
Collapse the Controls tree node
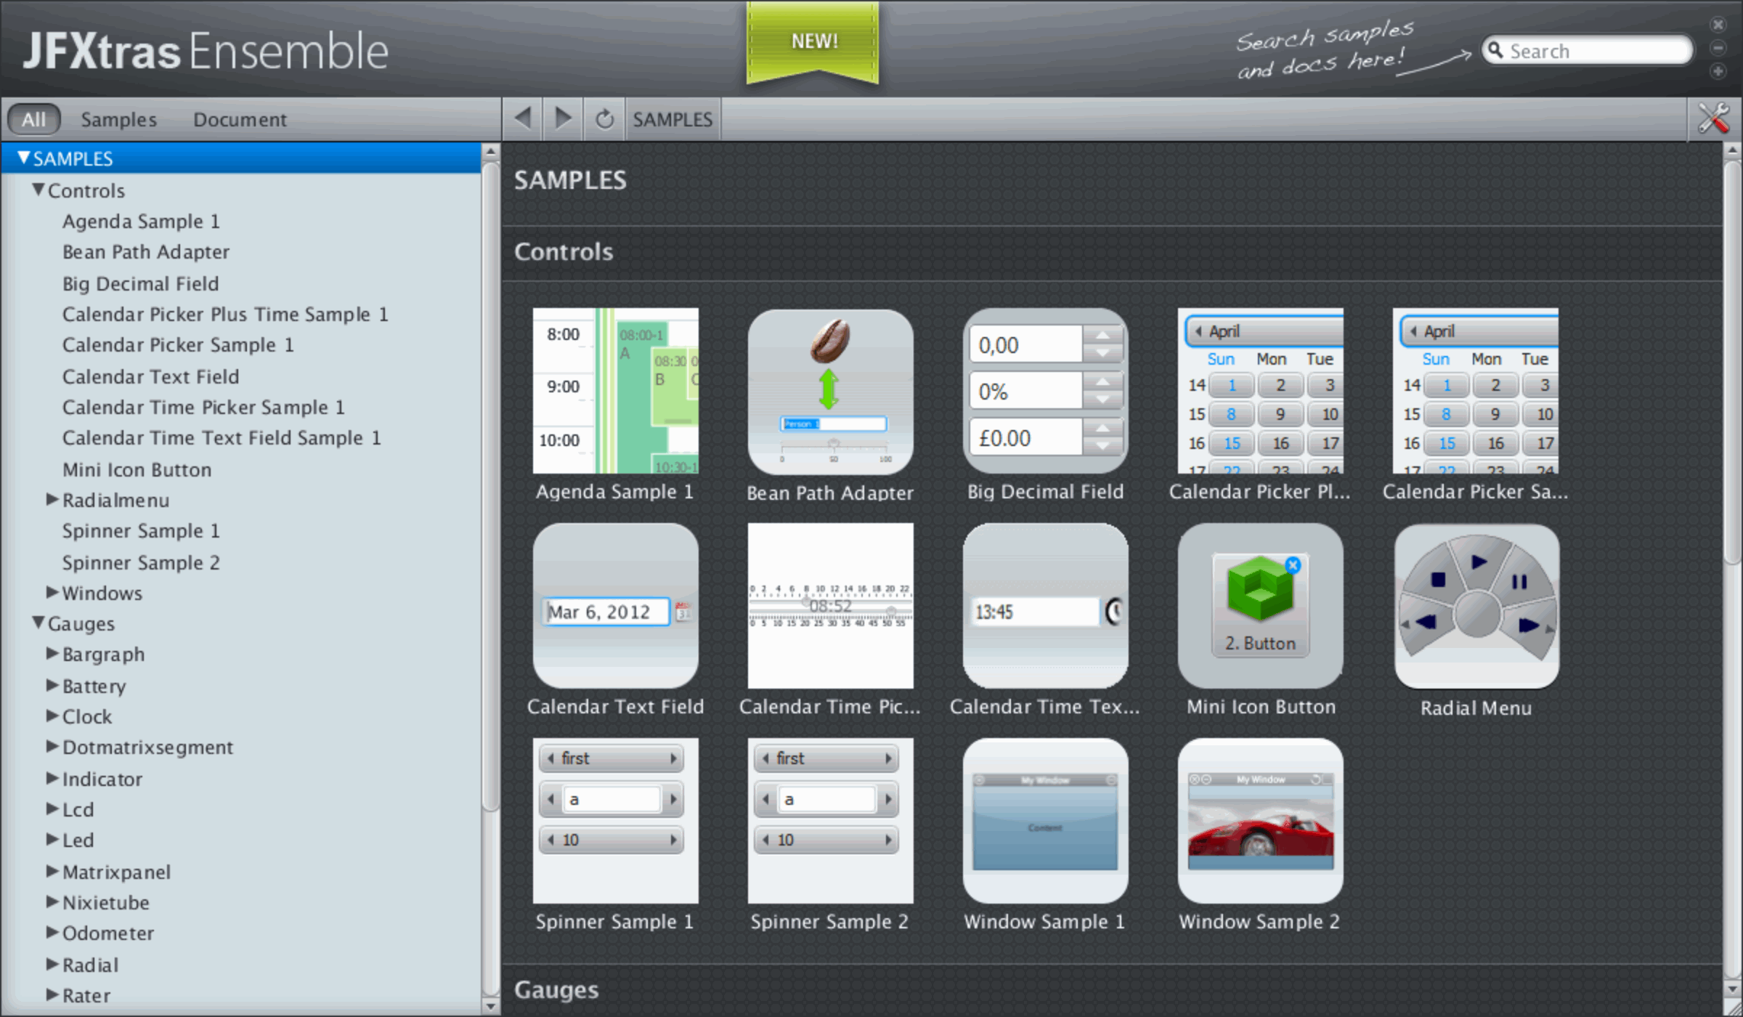coord(38,190)
